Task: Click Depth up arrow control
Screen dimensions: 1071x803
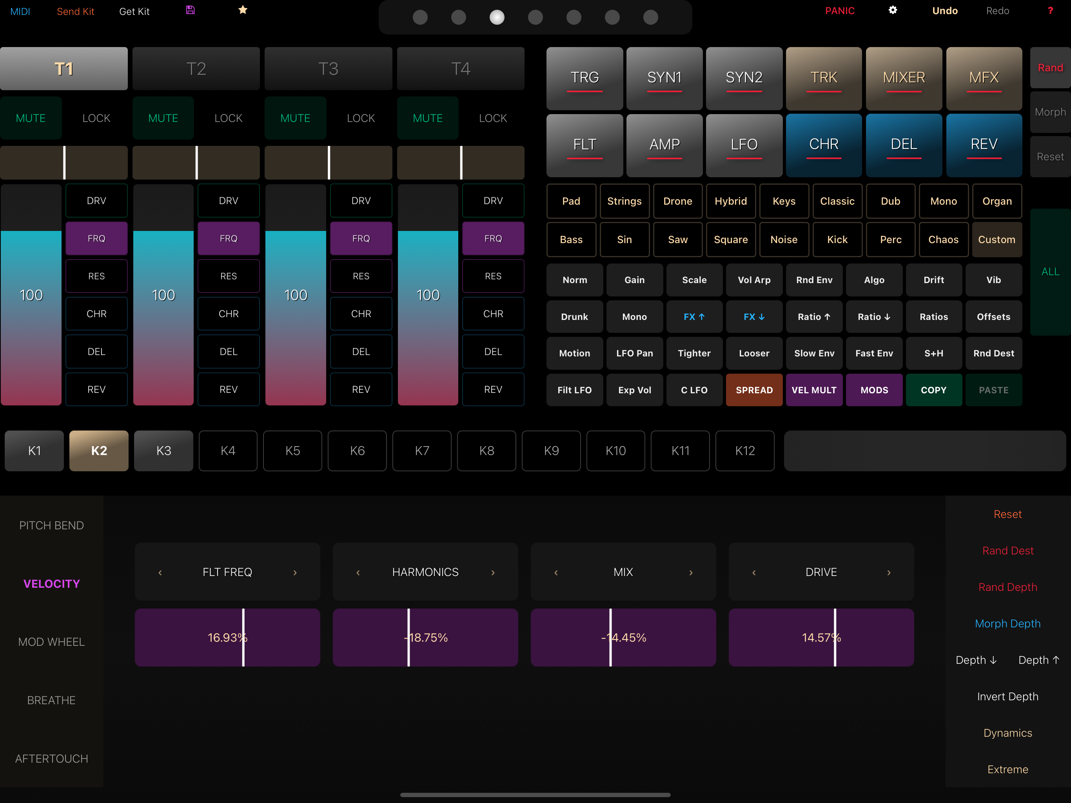Action: point(1039,660)
